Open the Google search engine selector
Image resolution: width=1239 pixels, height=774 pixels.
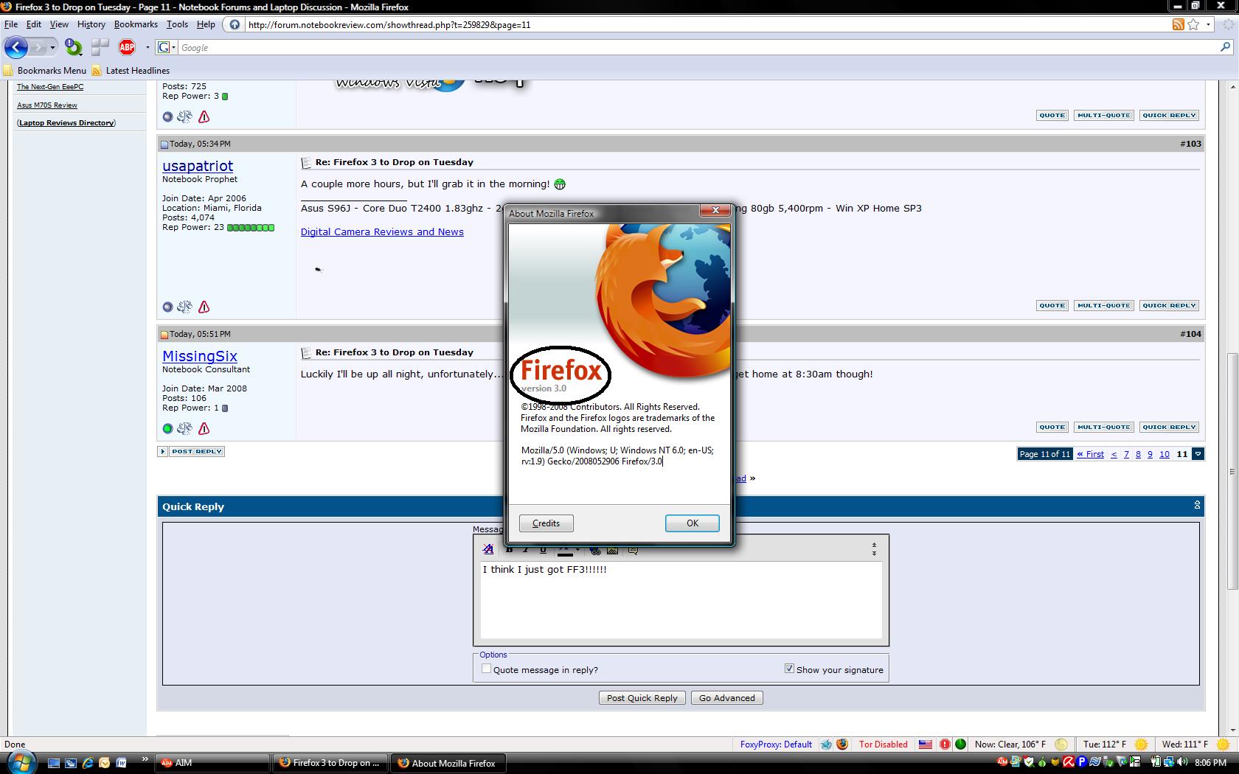(167, 47)
